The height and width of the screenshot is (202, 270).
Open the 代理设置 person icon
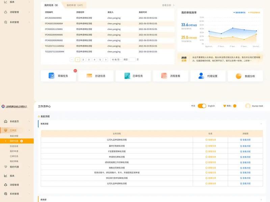click(201, 76)
